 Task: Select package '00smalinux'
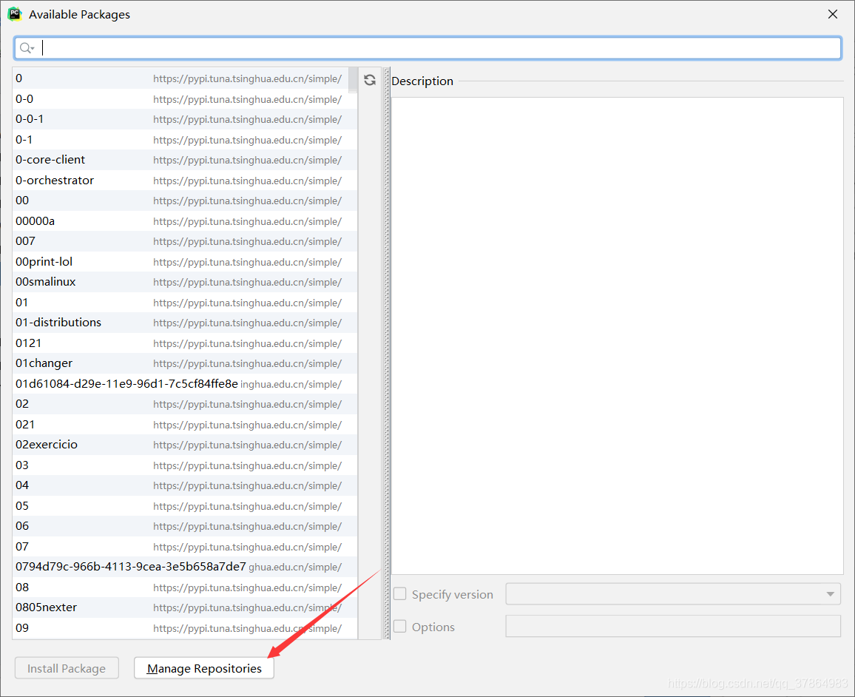tap(185, 282)
